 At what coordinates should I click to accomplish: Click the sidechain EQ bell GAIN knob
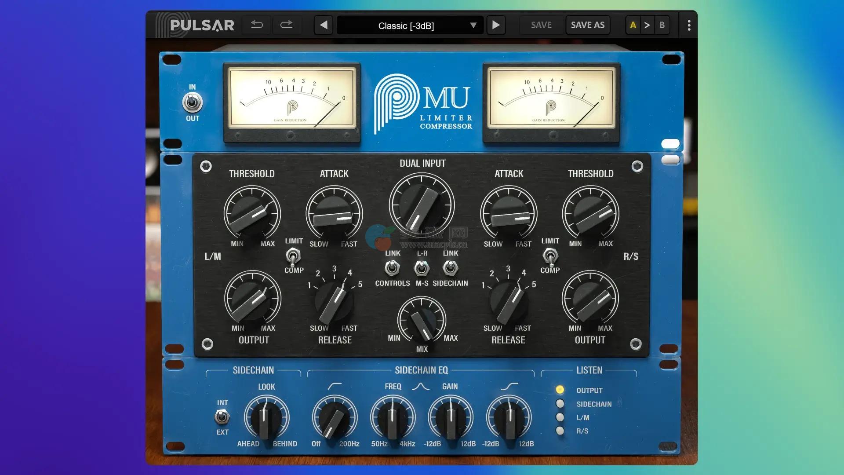click(x=451, y=418)
